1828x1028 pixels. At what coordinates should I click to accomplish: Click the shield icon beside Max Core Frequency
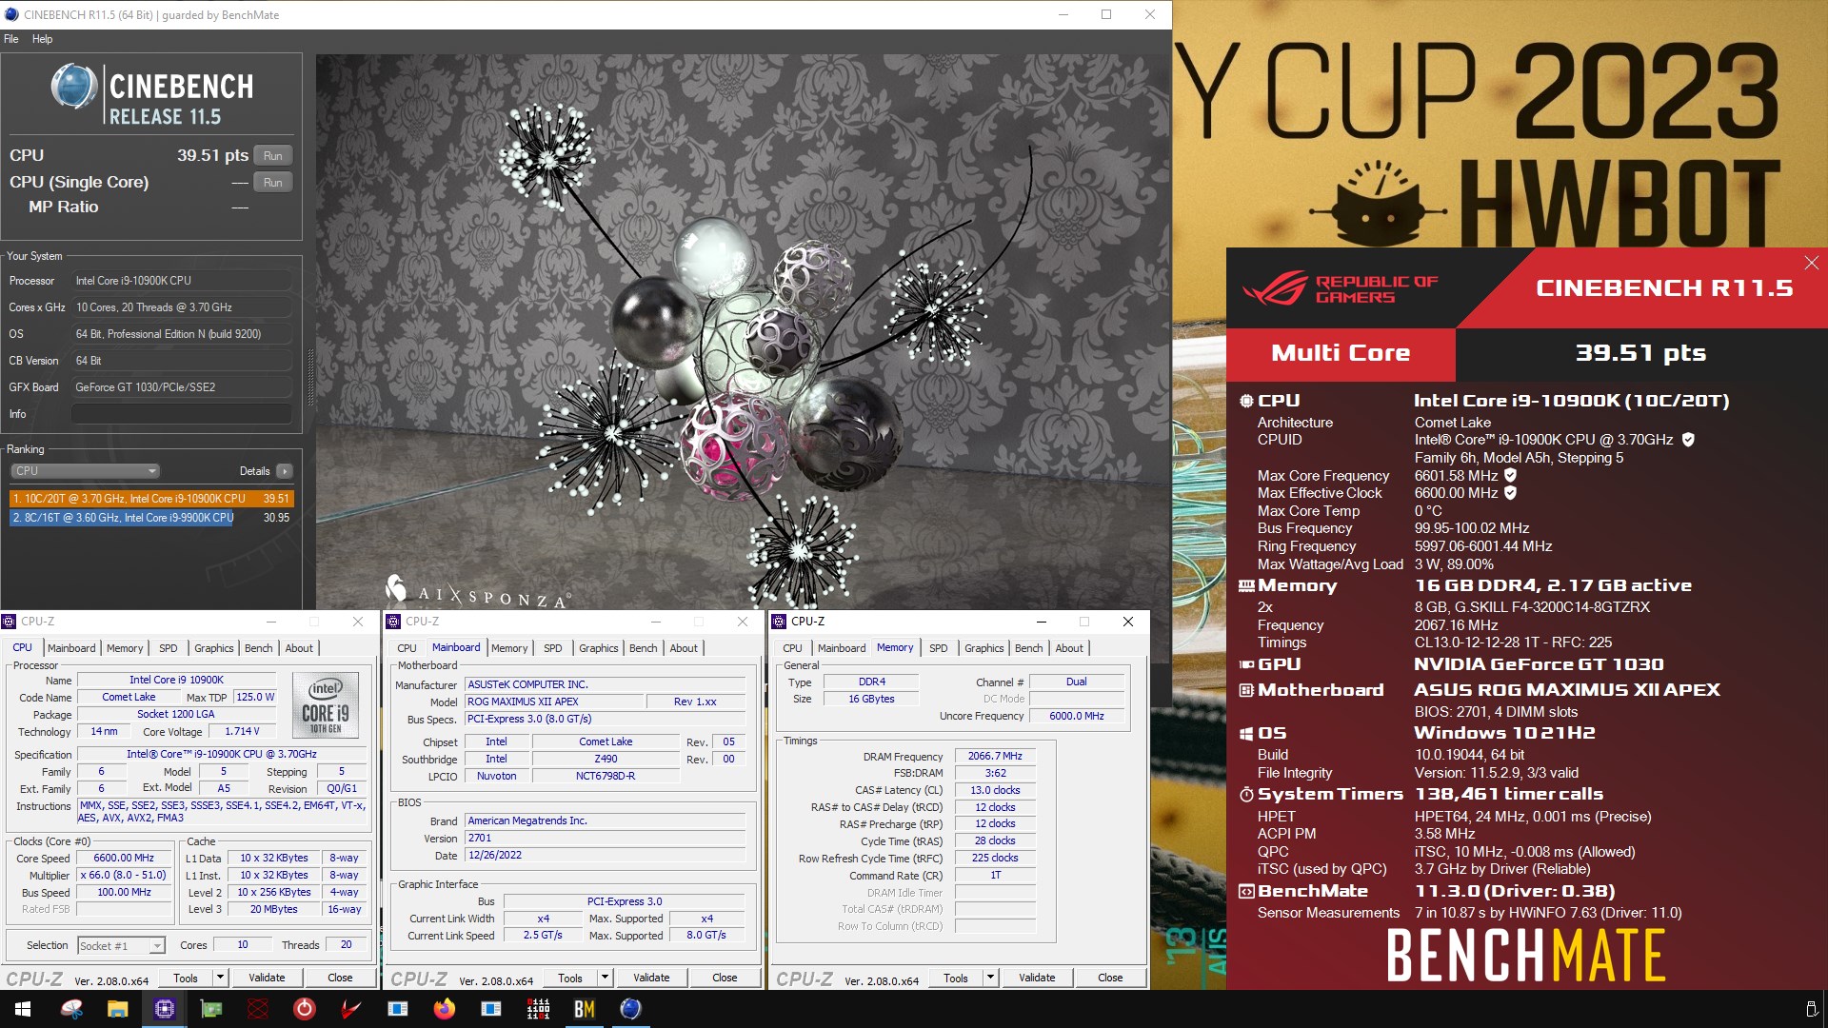pyautogui.click(x=1510, y=475)
